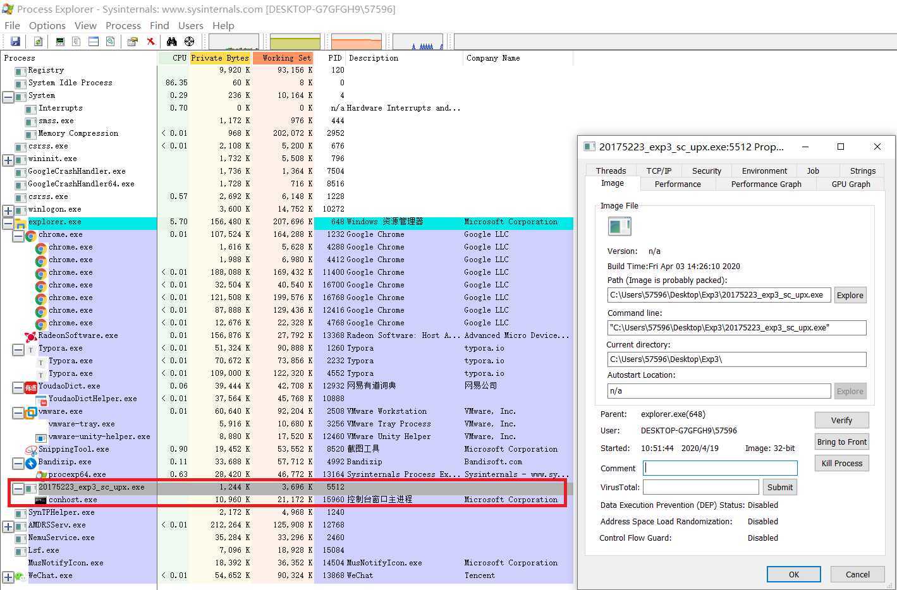
Task: Click the Verify button
Action: 841,420
